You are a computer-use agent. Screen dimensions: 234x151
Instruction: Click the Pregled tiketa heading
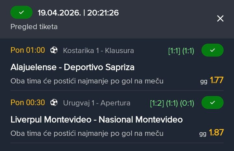[34, 27]
